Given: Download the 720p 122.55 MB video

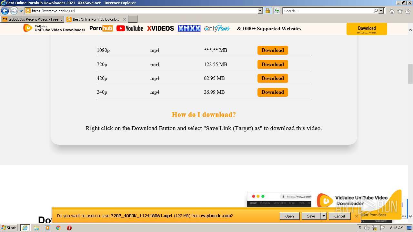Looking at the screenshot, I should pyautogui.click(x=273, y=64).
